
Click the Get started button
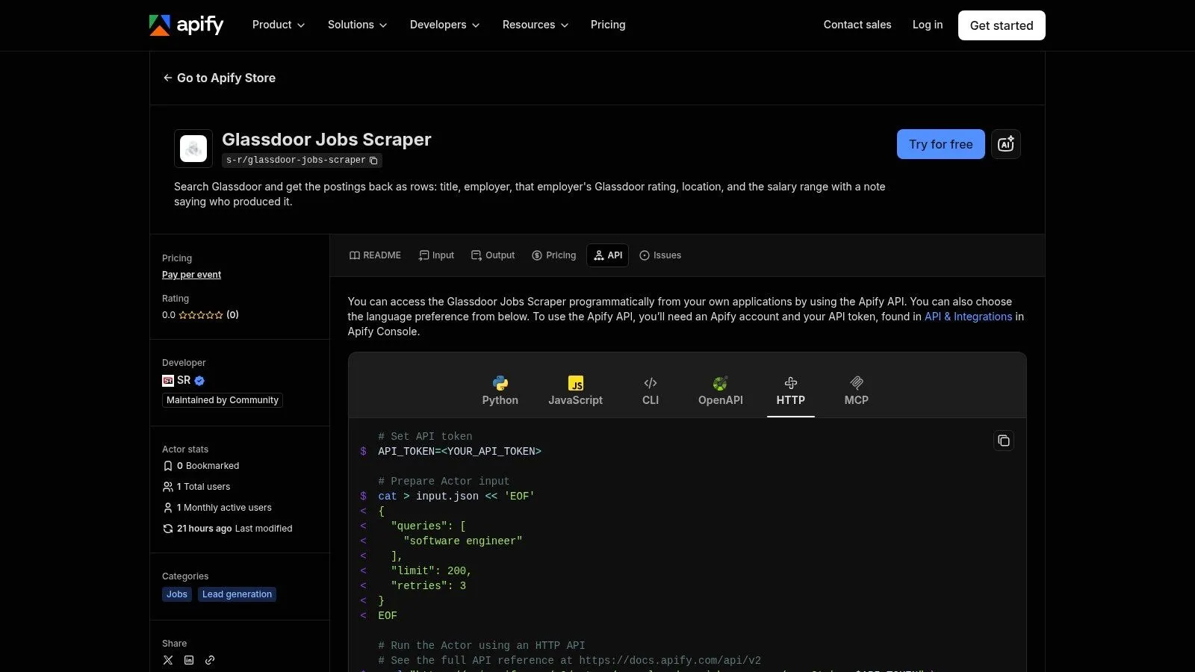point(1002,25)
